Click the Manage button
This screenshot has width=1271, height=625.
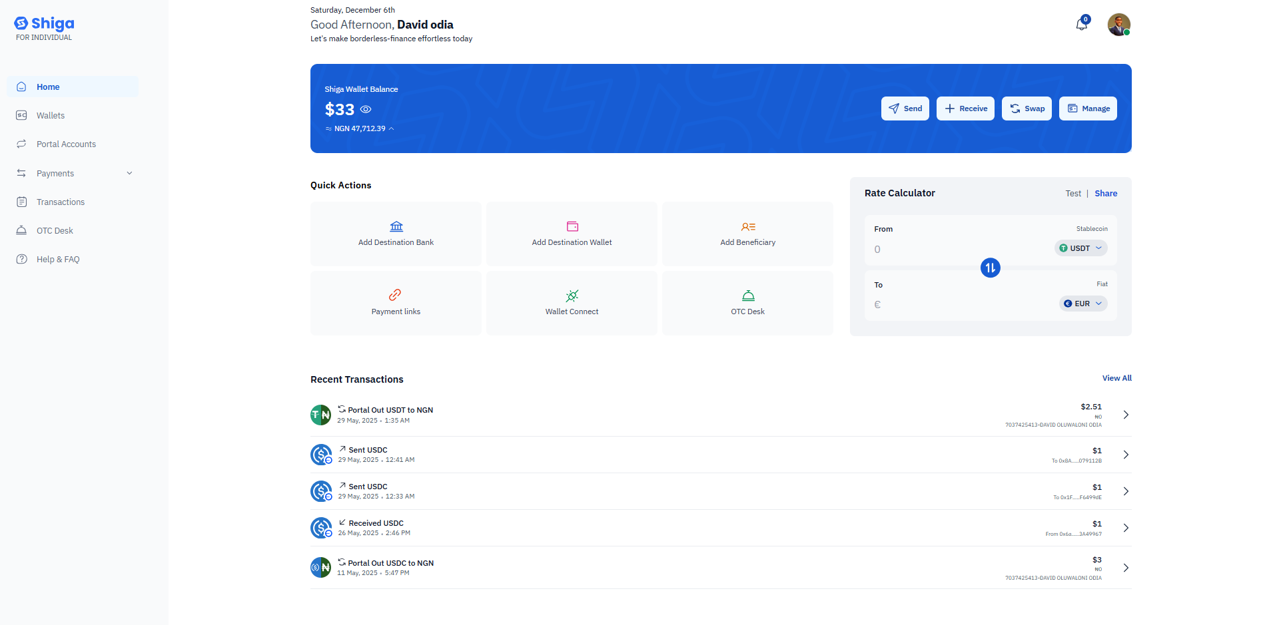(1088, 108)
